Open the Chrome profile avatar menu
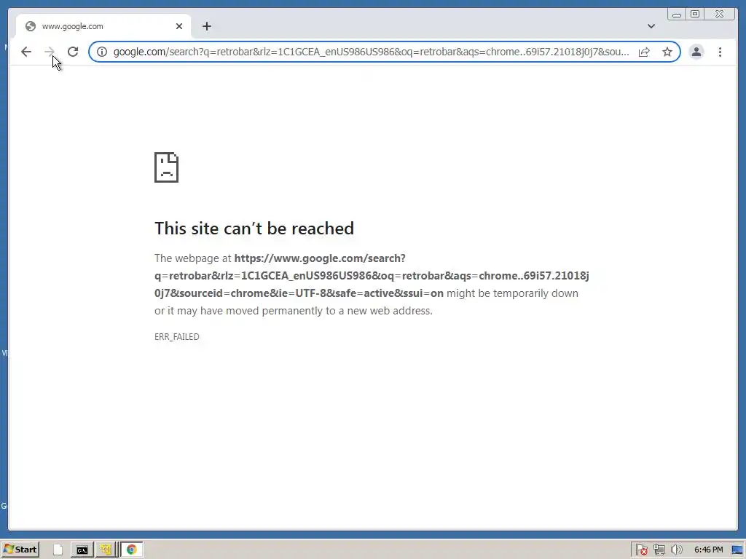Image resolution: width=746 pixels, height=559 pixels. pos(696,52)
